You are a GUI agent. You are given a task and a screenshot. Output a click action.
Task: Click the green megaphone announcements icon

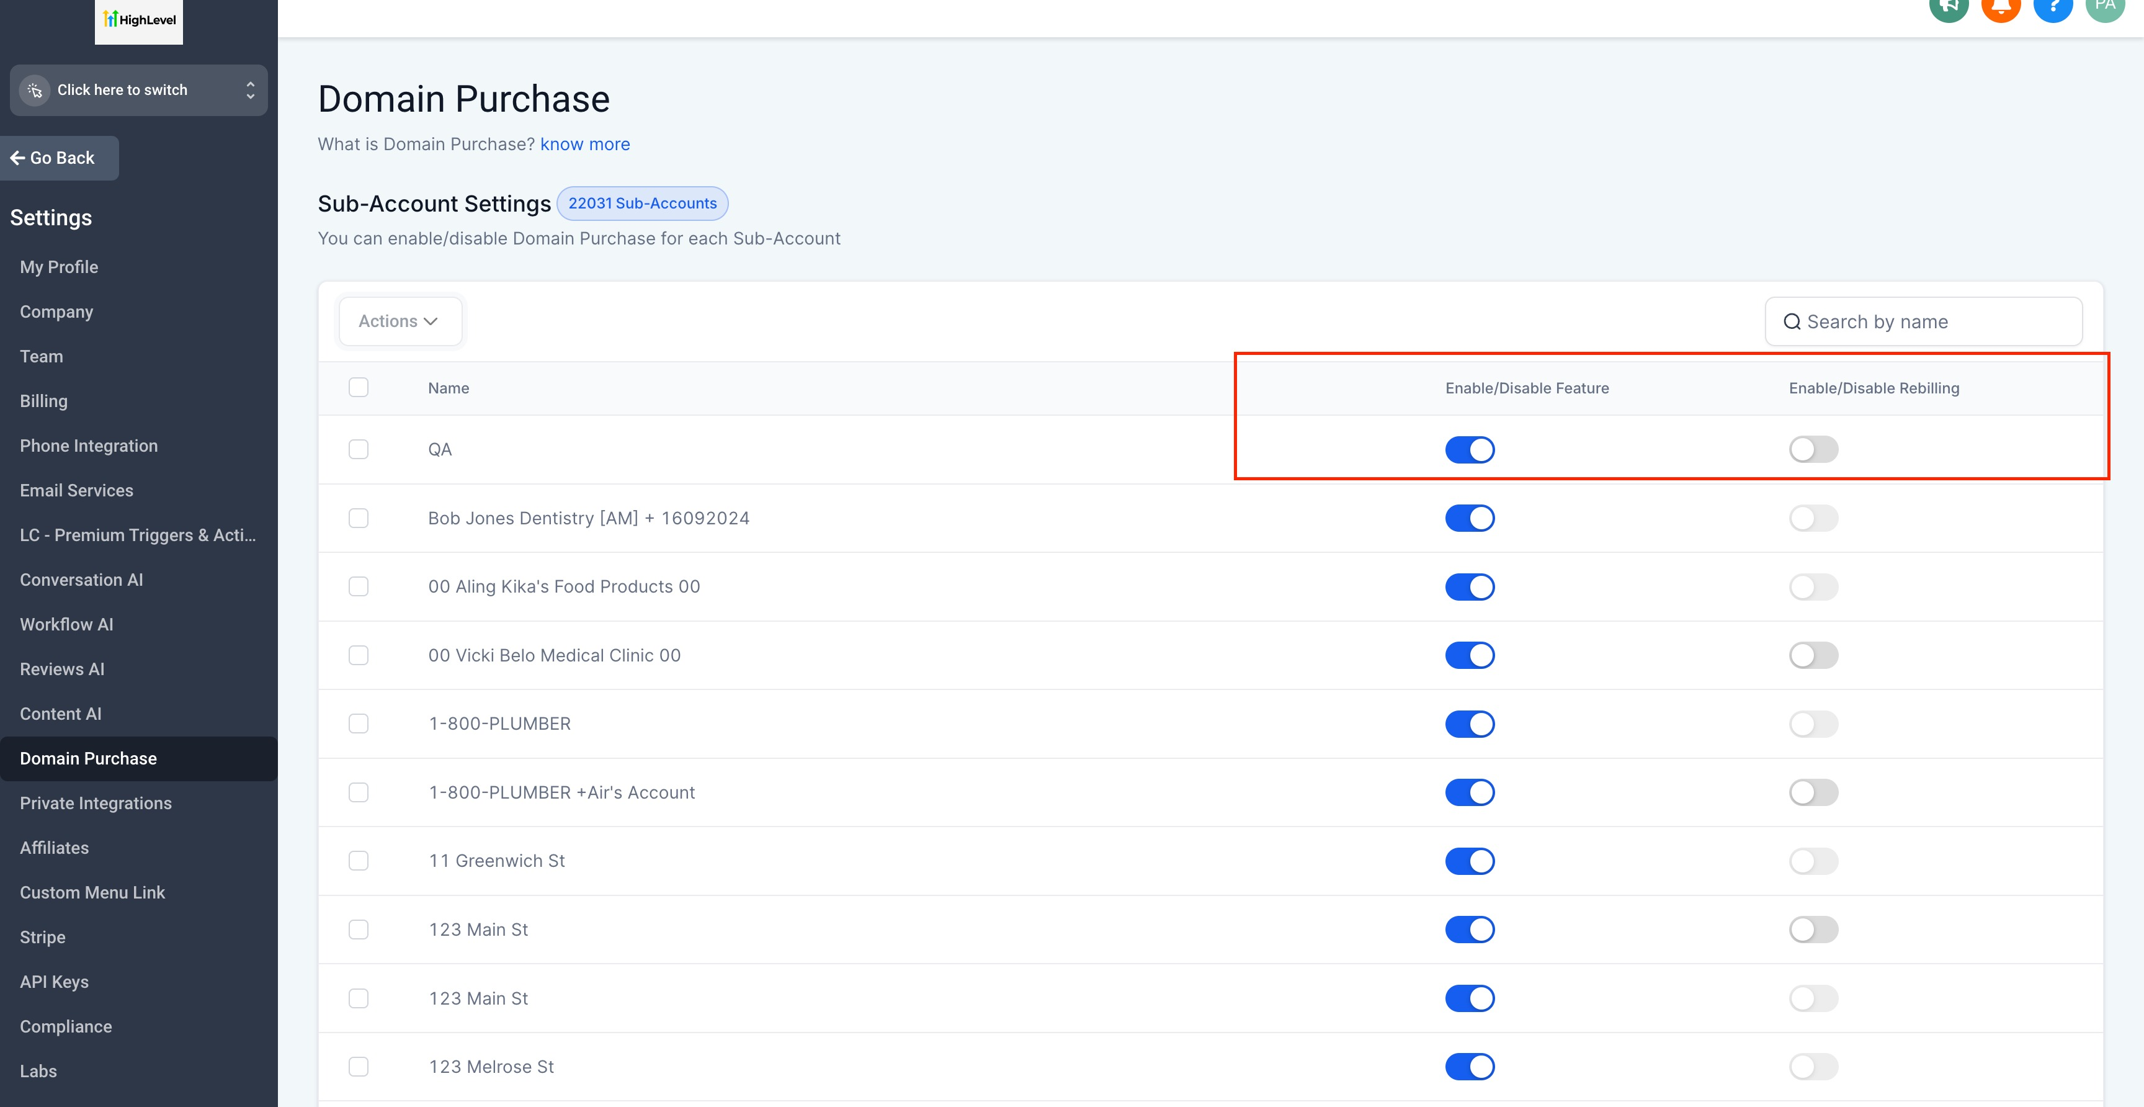1949,7
